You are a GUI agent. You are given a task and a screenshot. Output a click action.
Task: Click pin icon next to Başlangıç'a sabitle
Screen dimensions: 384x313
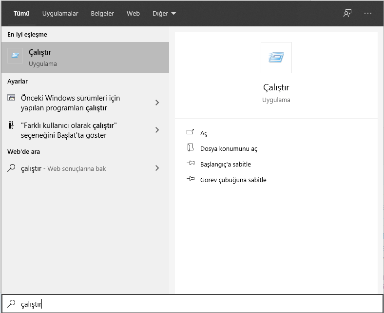click(191, 163)
